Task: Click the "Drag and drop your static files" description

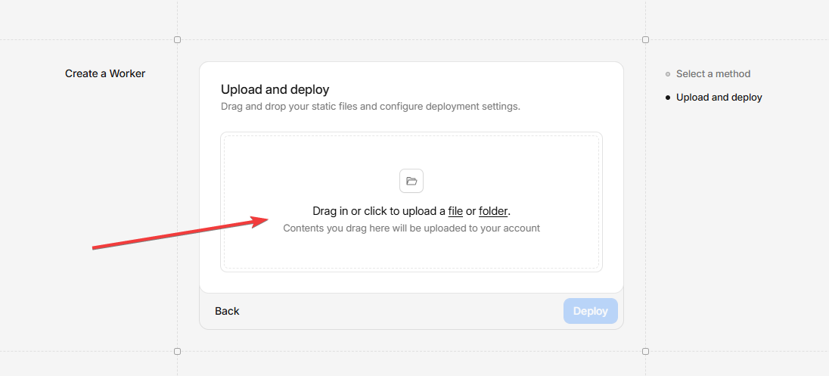Action: (x=370, y=107)
